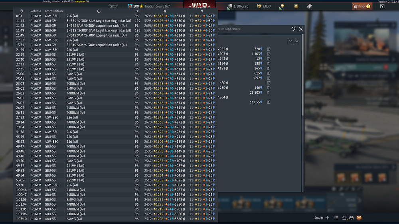Click the research points column header icon
This screenshot has width=399, height=224.
tap(202, 11)
